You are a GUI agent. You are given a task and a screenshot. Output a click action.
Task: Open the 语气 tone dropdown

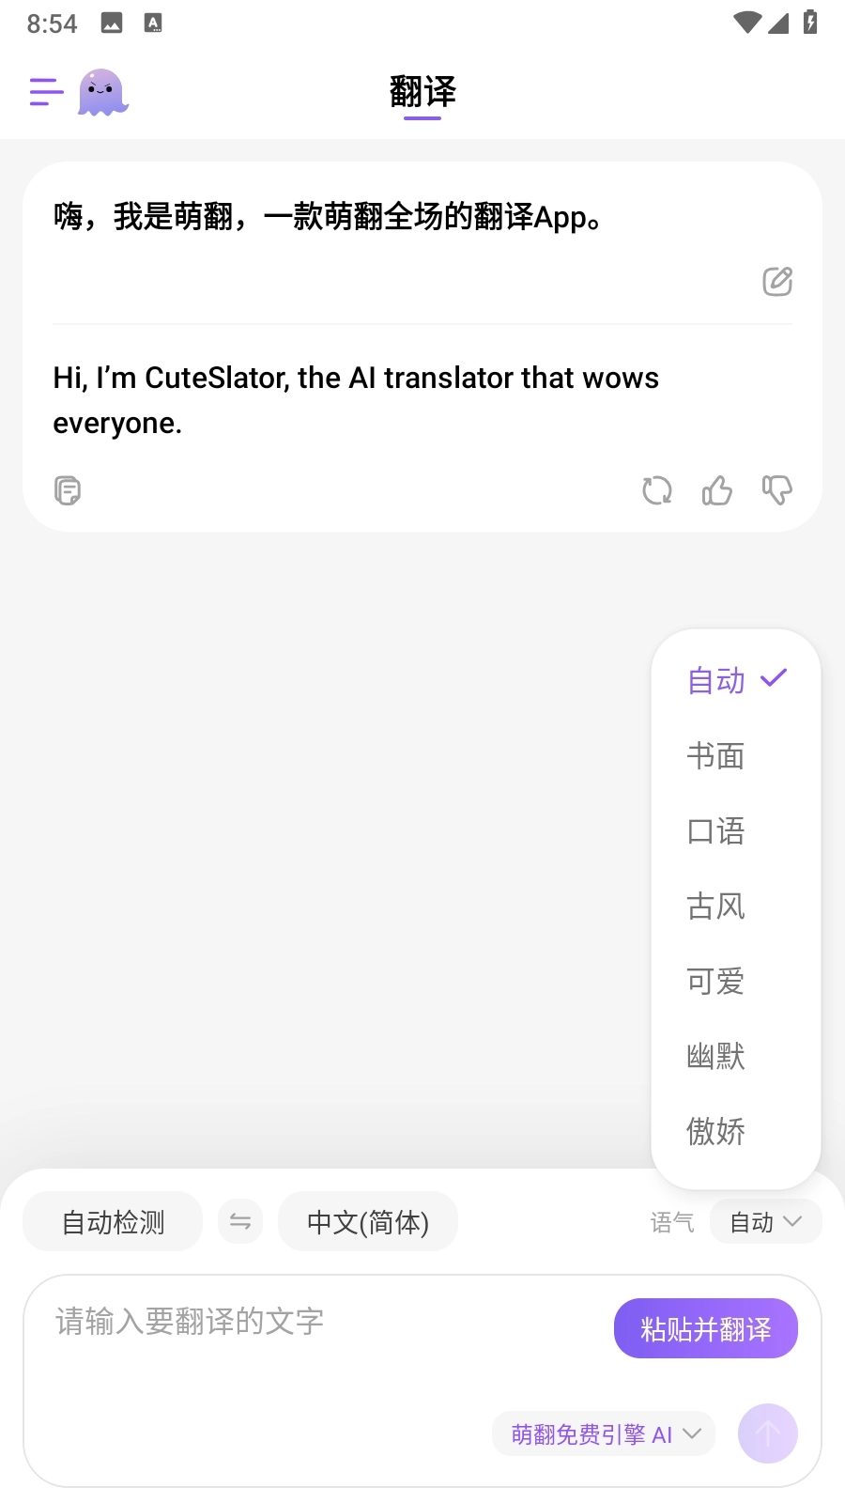coord(765,1221)
